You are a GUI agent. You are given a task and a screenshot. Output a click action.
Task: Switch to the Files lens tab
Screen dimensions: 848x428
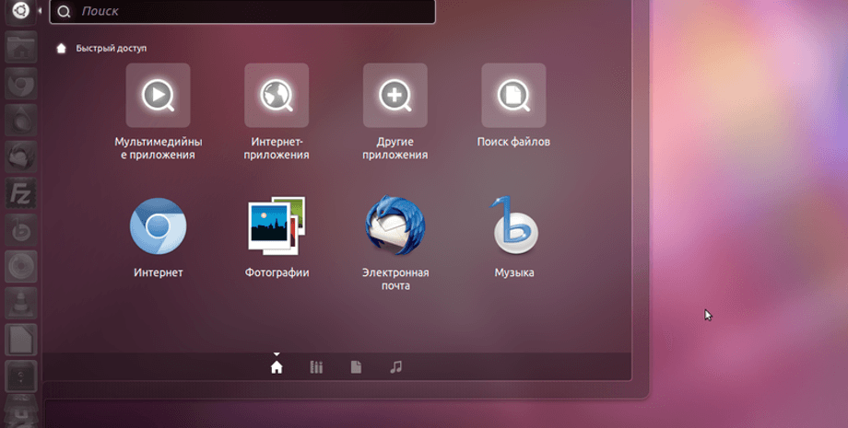[x=356, y=367]
